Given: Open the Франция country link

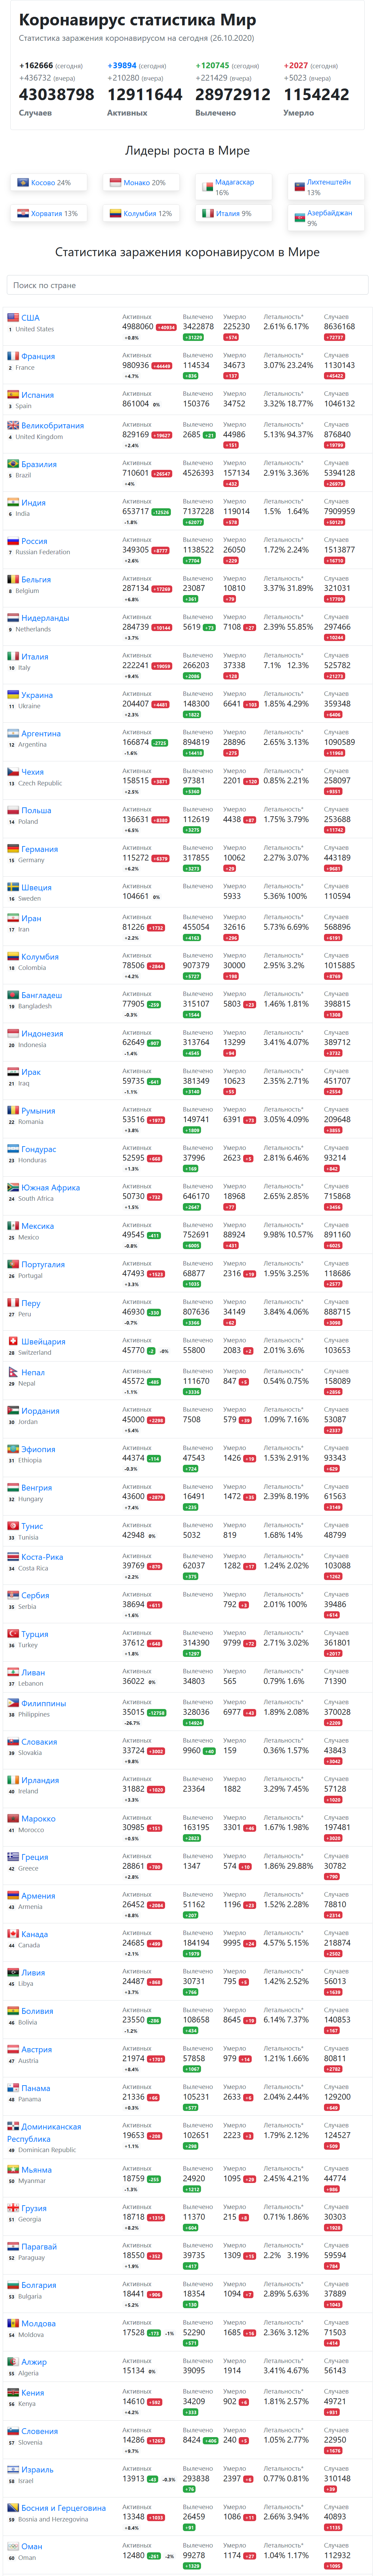Looking at the screenshot, I should 38,356.
